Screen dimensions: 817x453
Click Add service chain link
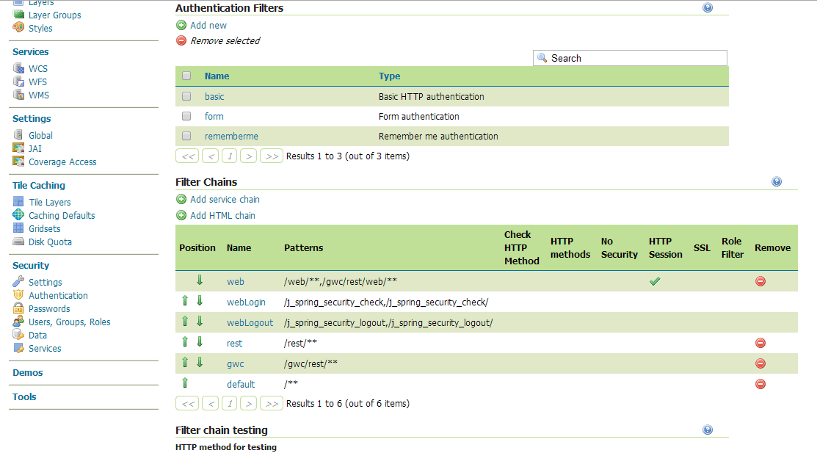pyautogui.click(x=225, y=199)
